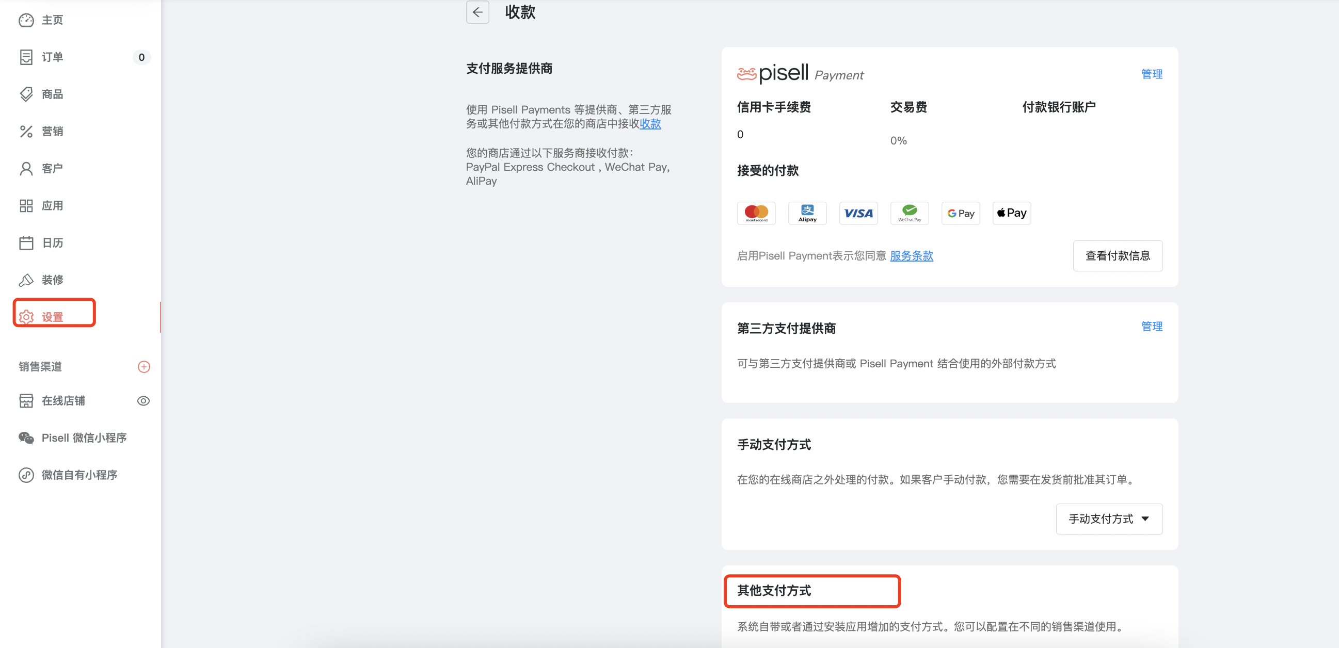1339x648 pixels.
Task: Click the Apple Pay logo
Action: [1012, 213]
